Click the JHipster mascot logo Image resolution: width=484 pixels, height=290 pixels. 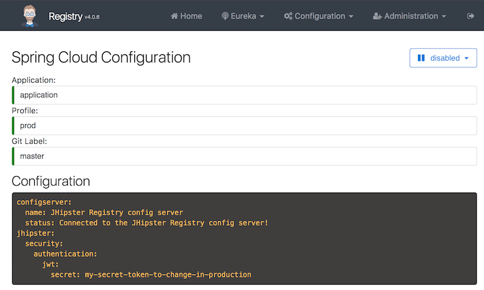pyautogui.click(x=29, y=15)
